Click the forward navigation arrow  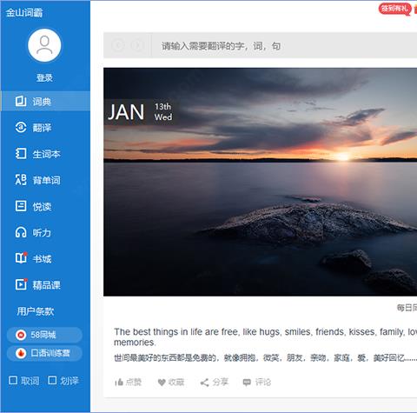click(x=136, y=45)
